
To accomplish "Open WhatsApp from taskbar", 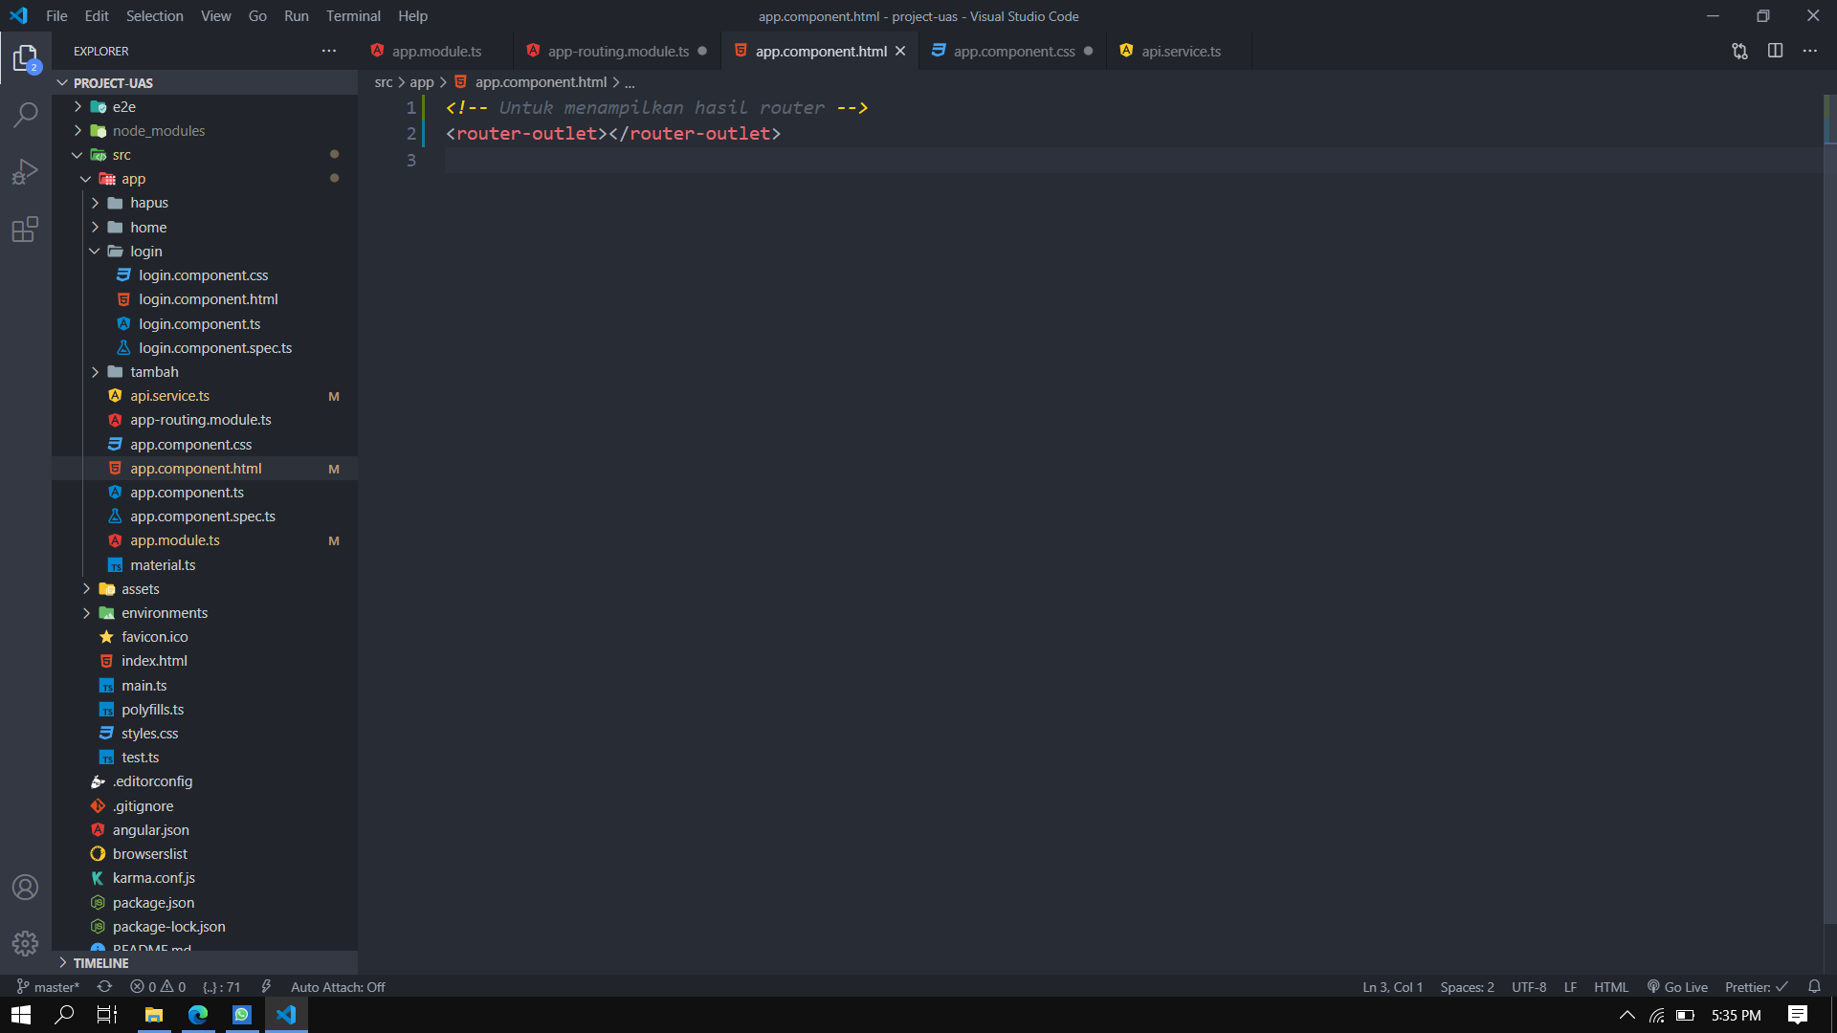I will click(242, 1015).
